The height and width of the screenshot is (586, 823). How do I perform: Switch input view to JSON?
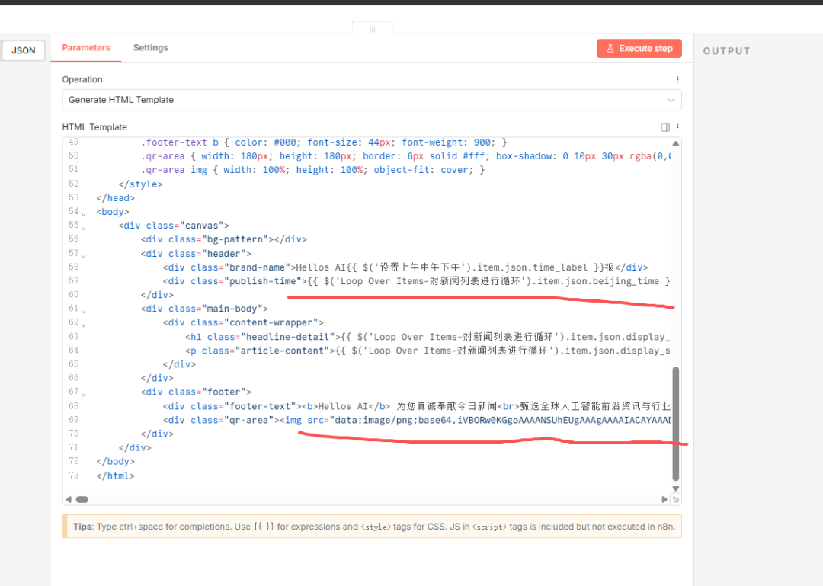[x=24, y=51]
